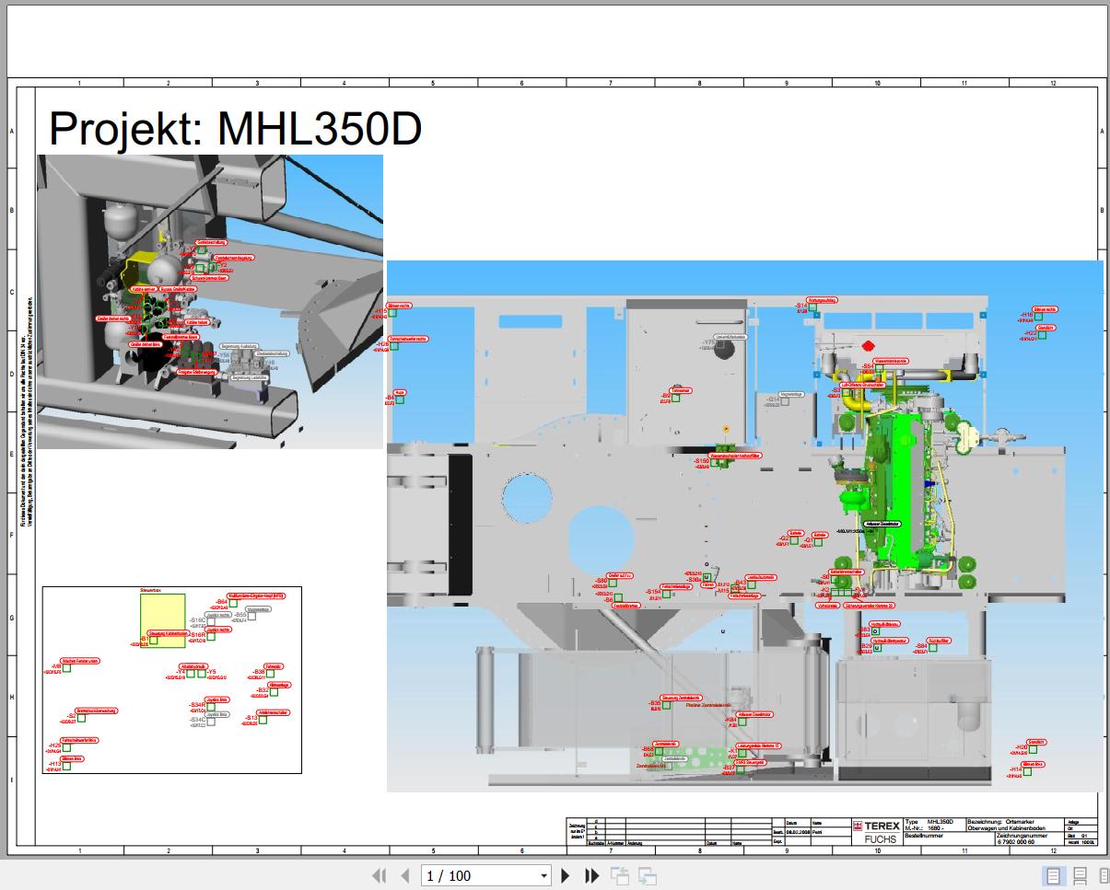Click the -S34R marker box

211,707
